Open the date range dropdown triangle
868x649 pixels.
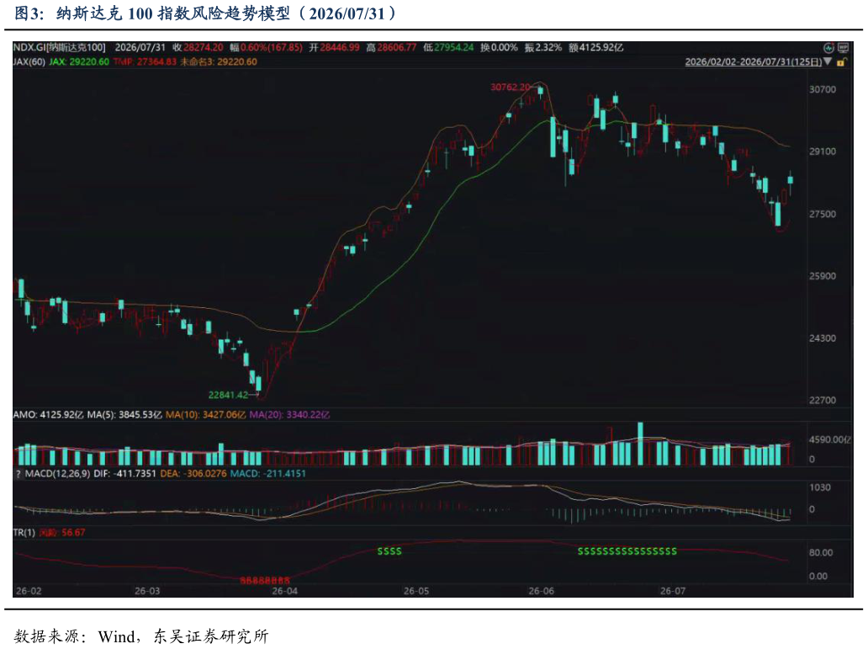(x=828, y=61)
